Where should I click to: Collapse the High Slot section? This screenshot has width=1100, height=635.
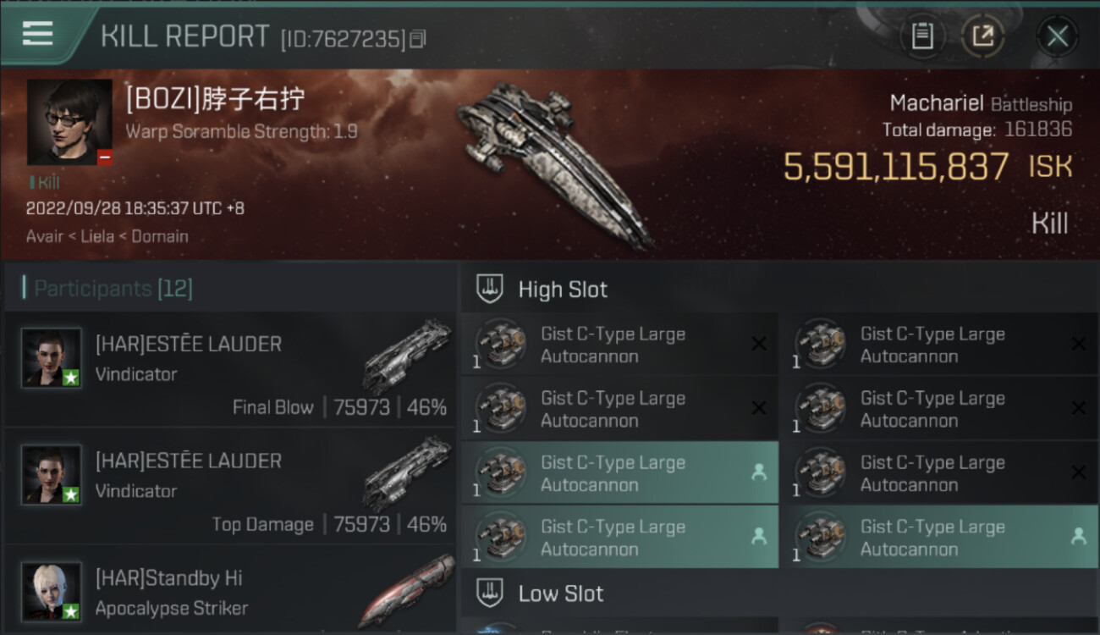(563, 290)
